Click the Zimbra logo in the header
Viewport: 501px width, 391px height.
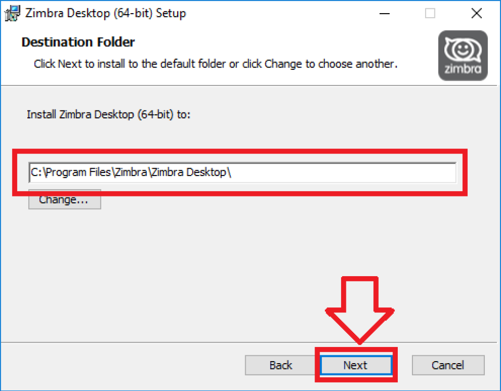[x=463, y=55]
